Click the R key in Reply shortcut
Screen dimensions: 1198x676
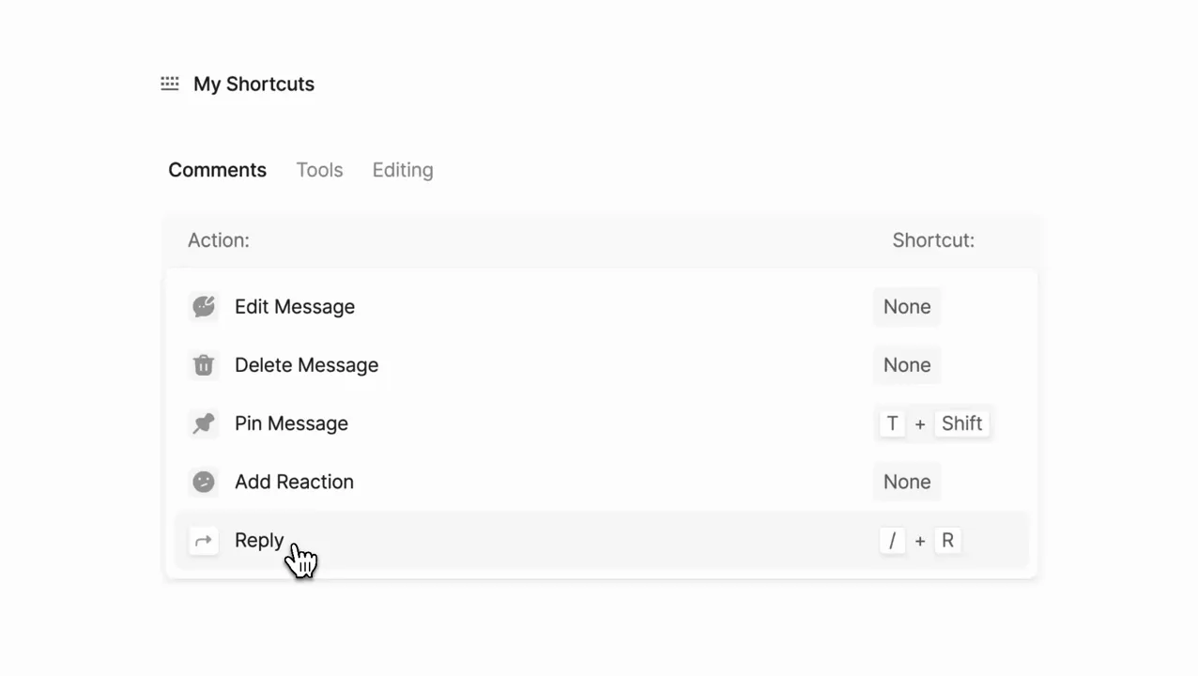click(947, 541)
